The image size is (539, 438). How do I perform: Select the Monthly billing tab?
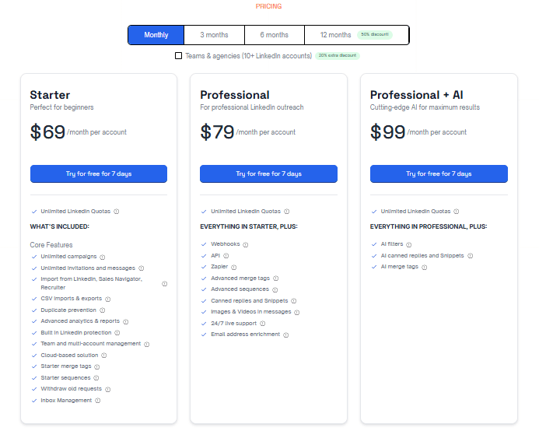pos(156,35)
